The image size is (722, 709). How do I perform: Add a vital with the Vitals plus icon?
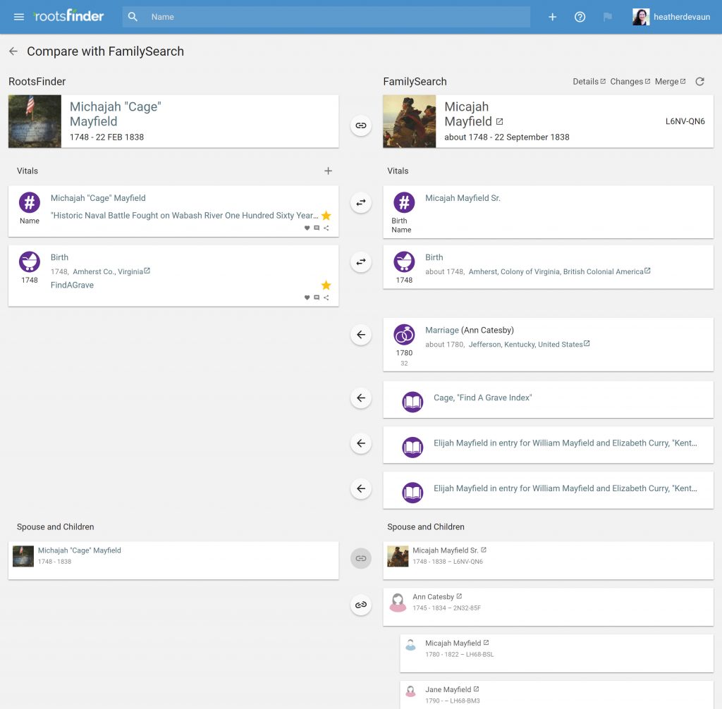[x=329, y=171]
